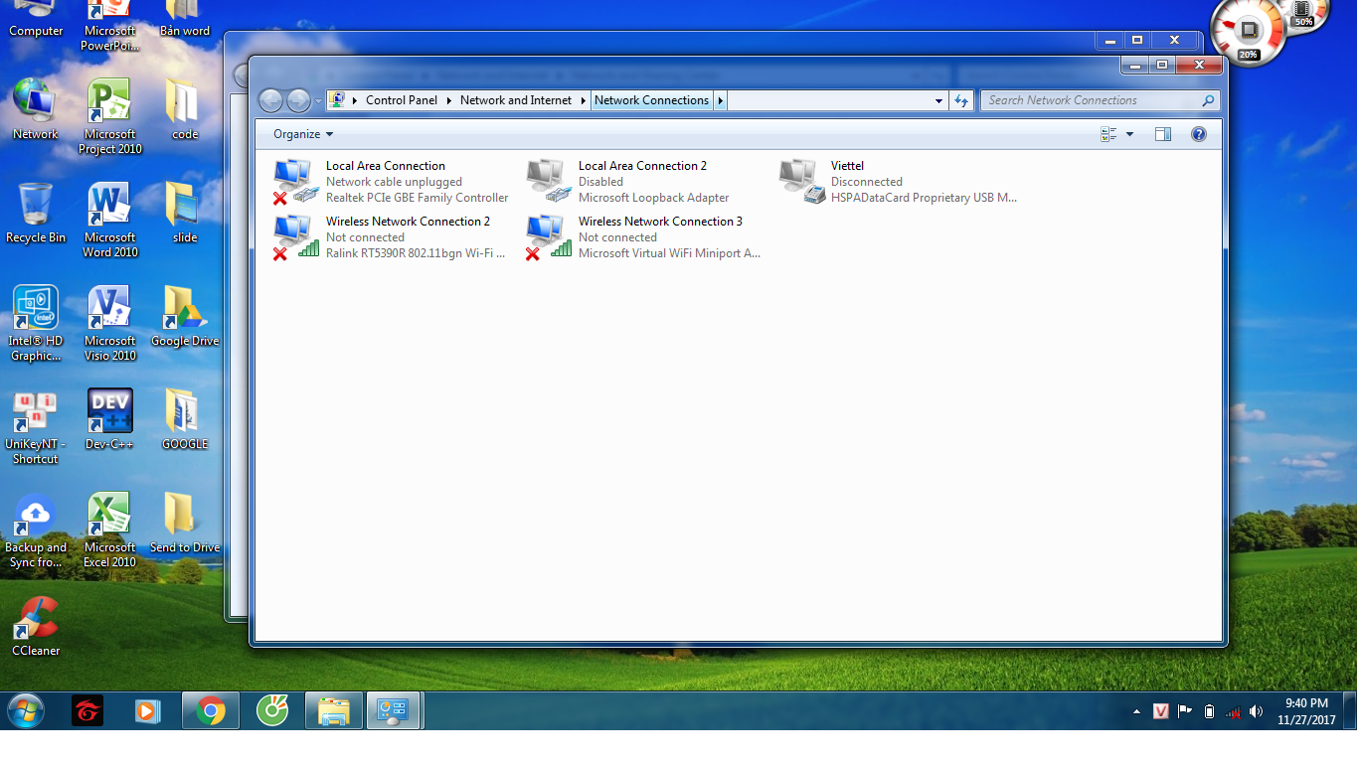1358x763 pixels.
Task: Click the Refresh button beside address bar
Action: pos(961,100)
